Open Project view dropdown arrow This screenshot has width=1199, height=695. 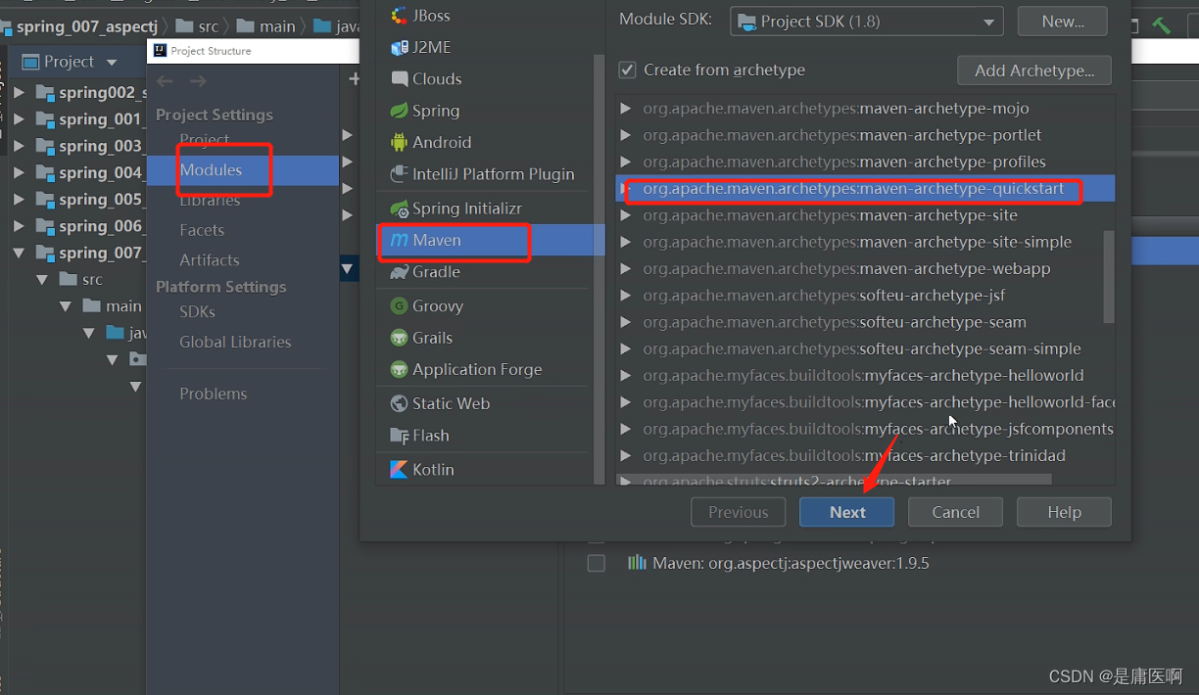[x=112, y=63]
